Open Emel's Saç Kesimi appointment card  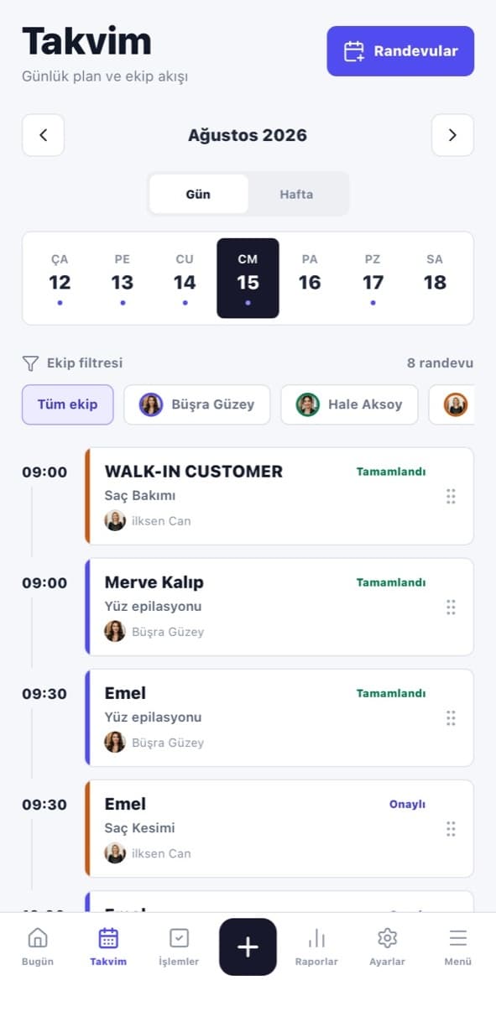click(x=279, y=828)
